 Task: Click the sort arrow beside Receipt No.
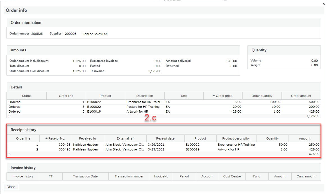coord(46,138)
